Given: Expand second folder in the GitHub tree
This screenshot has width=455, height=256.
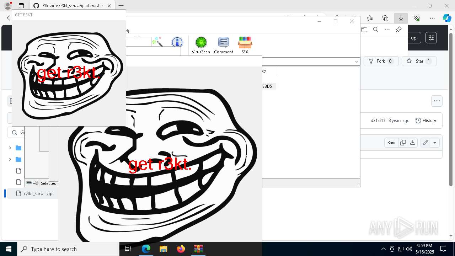Looking at the screenshot, I should point(10,159).
